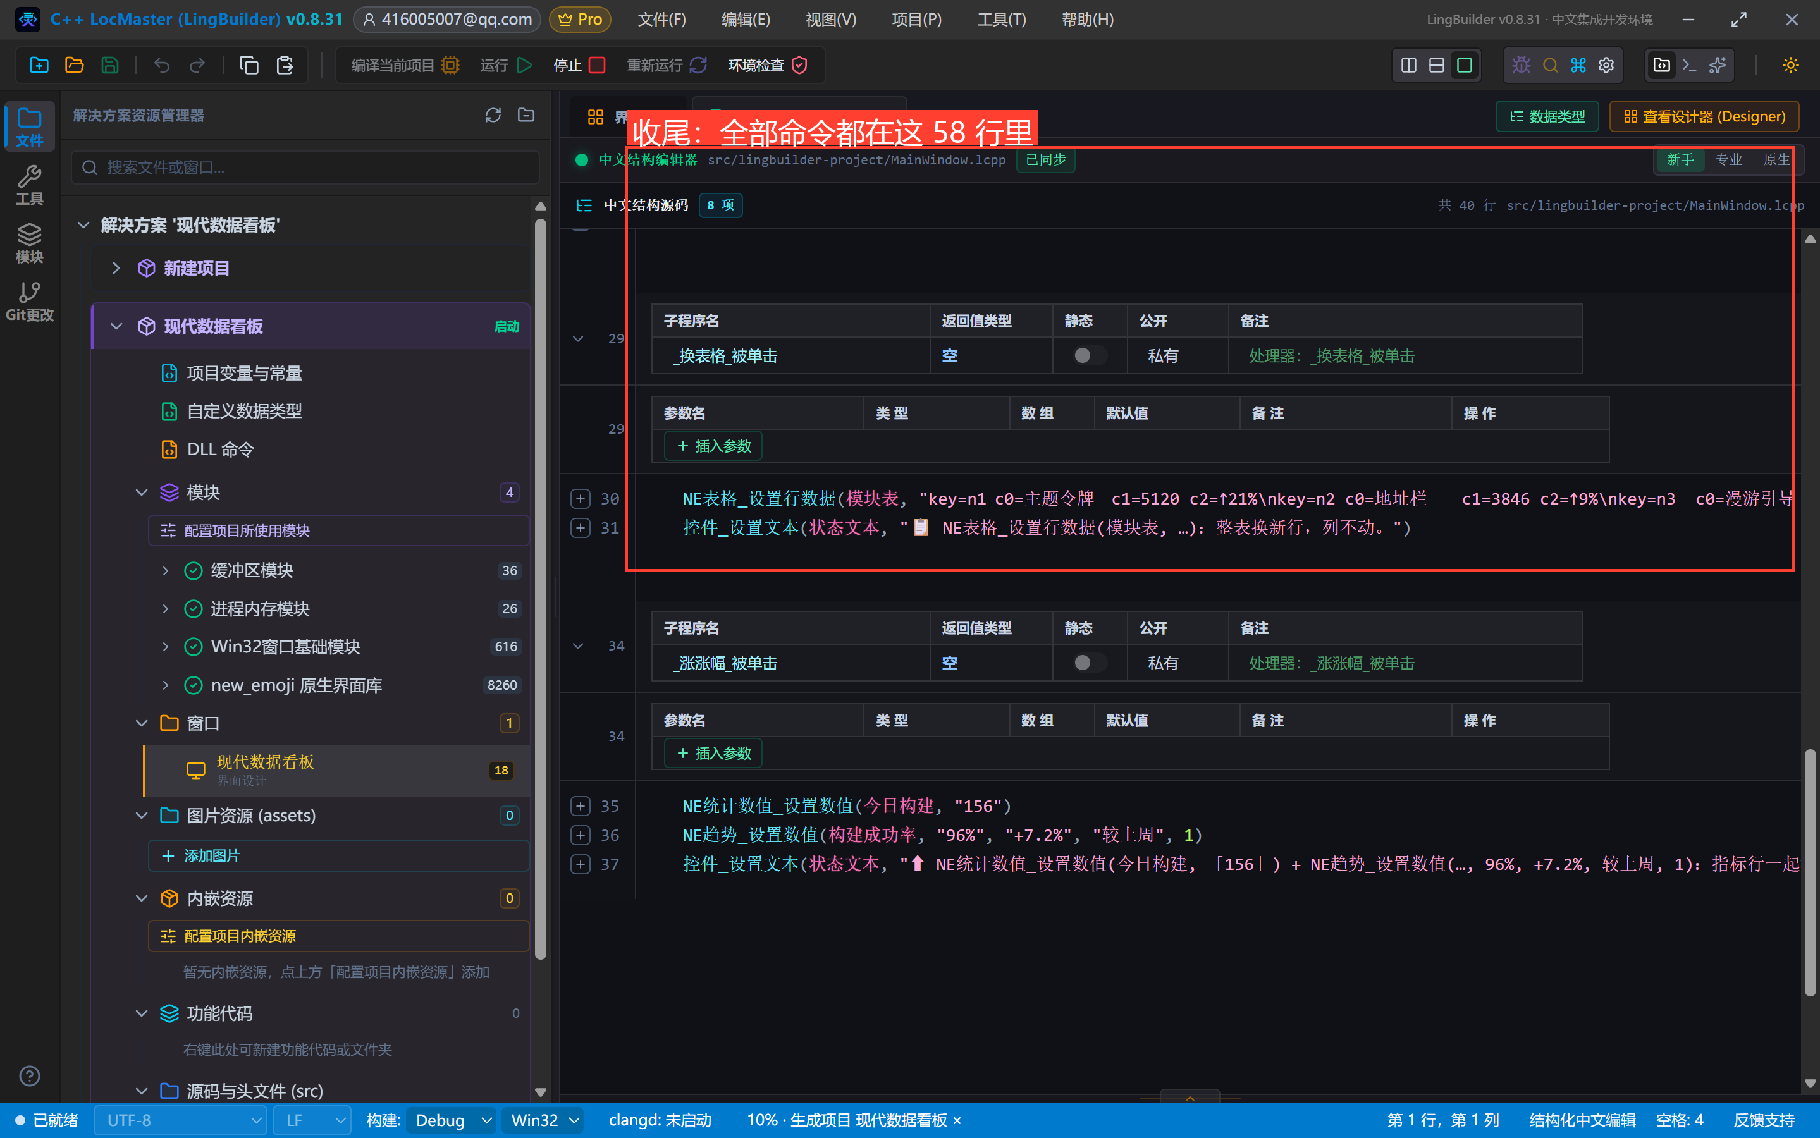This screenshot has height=1138, width=1820.
Task: Click 插入参数 under _涨涨幅_被单击
Action: [713, 754]
